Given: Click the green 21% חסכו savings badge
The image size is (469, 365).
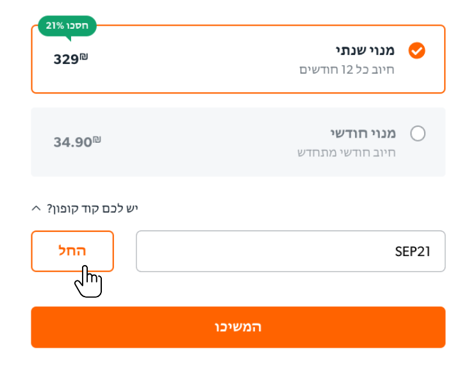Looking at the screenshot, I should pos(67,26).
